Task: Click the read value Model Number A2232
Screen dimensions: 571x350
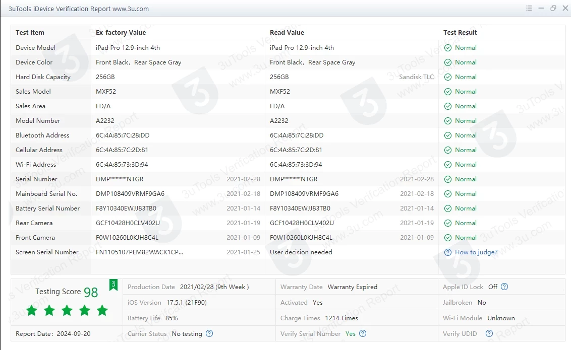Action: 279,120
